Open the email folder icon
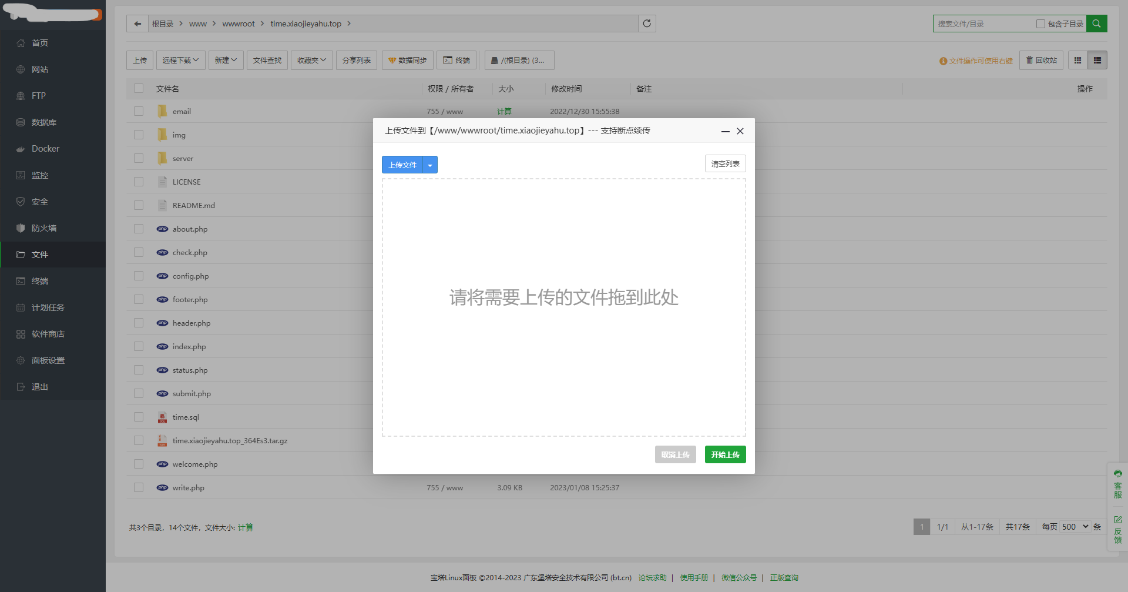This screenshot has height=592, width=1128. click(x=162, y=111)
